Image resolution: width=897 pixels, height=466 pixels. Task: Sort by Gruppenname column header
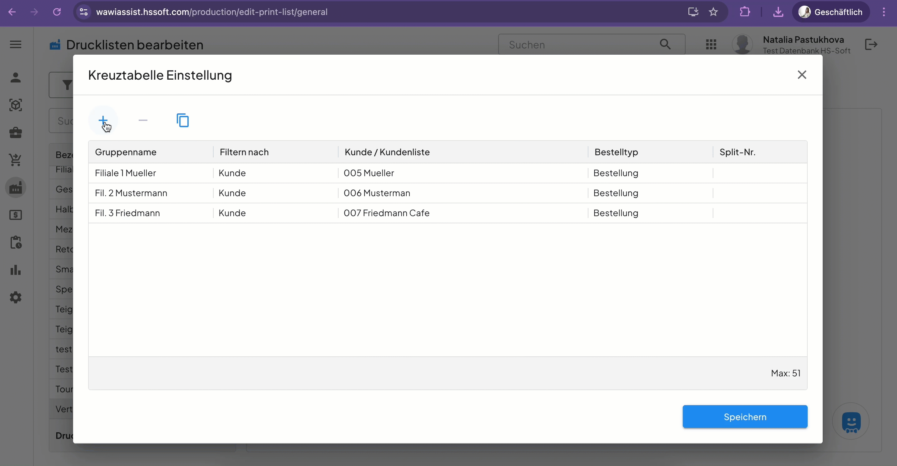126,152
